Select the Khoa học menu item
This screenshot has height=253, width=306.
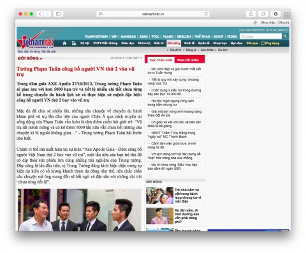pos(220,43)
